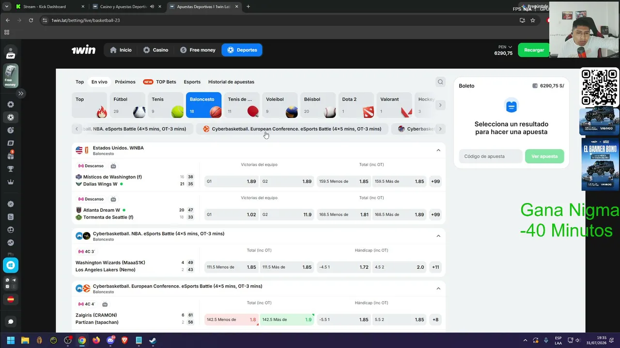Switch to the En vivo tab

[x=99, y=82]
